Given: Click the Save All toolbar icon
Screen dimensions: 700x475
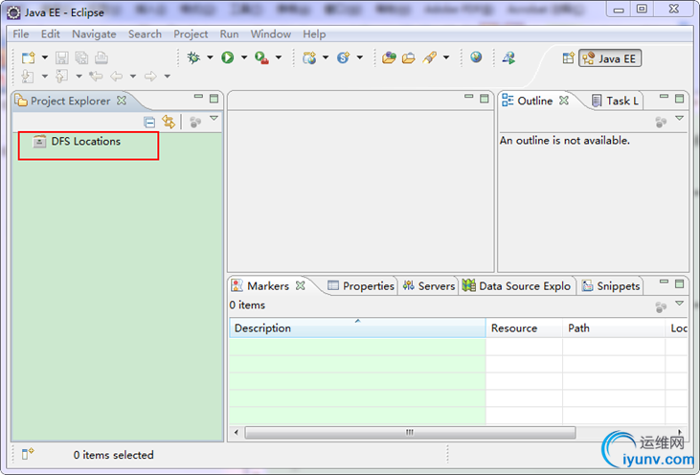Looking at the screenshot, I should (x=81, y=57).
